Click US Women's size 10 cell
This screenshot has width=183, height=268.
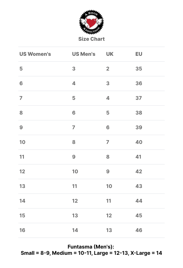pos(22,142)
